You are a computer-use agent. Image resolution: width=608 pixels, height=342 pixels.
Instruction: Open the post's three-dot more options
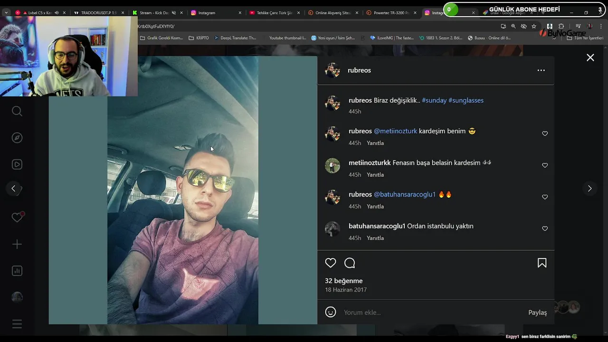click(x=541, y=70)
